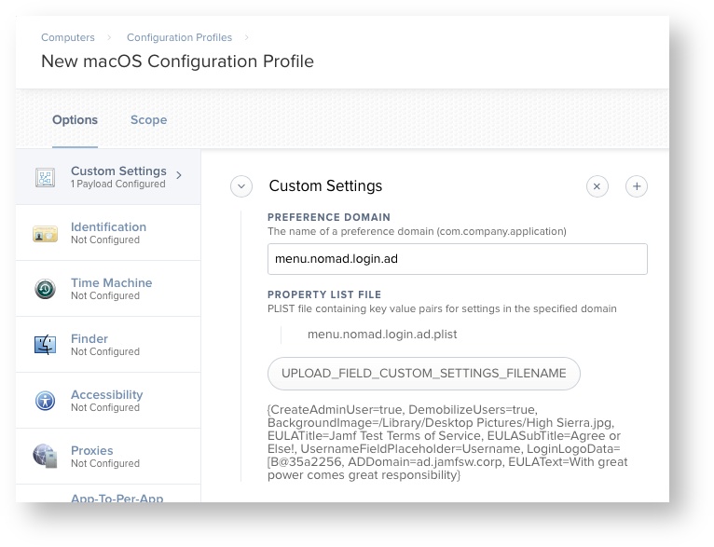Expand Custom Settings sidebar arrow
Screen dimensions: 714x547
pos(179,174)
